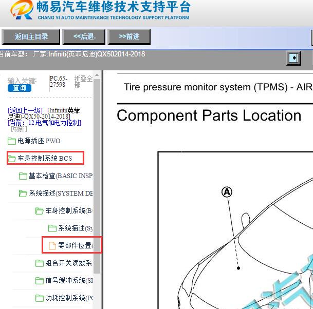Select 基本检查(BASIC INSP row text
This screenshot has height=309, width=313.
pos(61,176)
